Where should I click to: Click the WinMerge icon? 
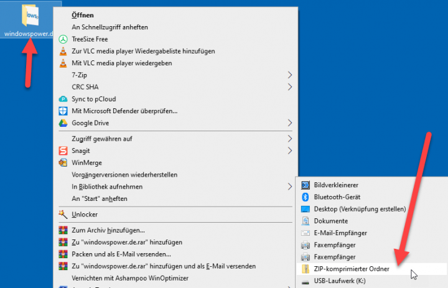coord(63,162)
